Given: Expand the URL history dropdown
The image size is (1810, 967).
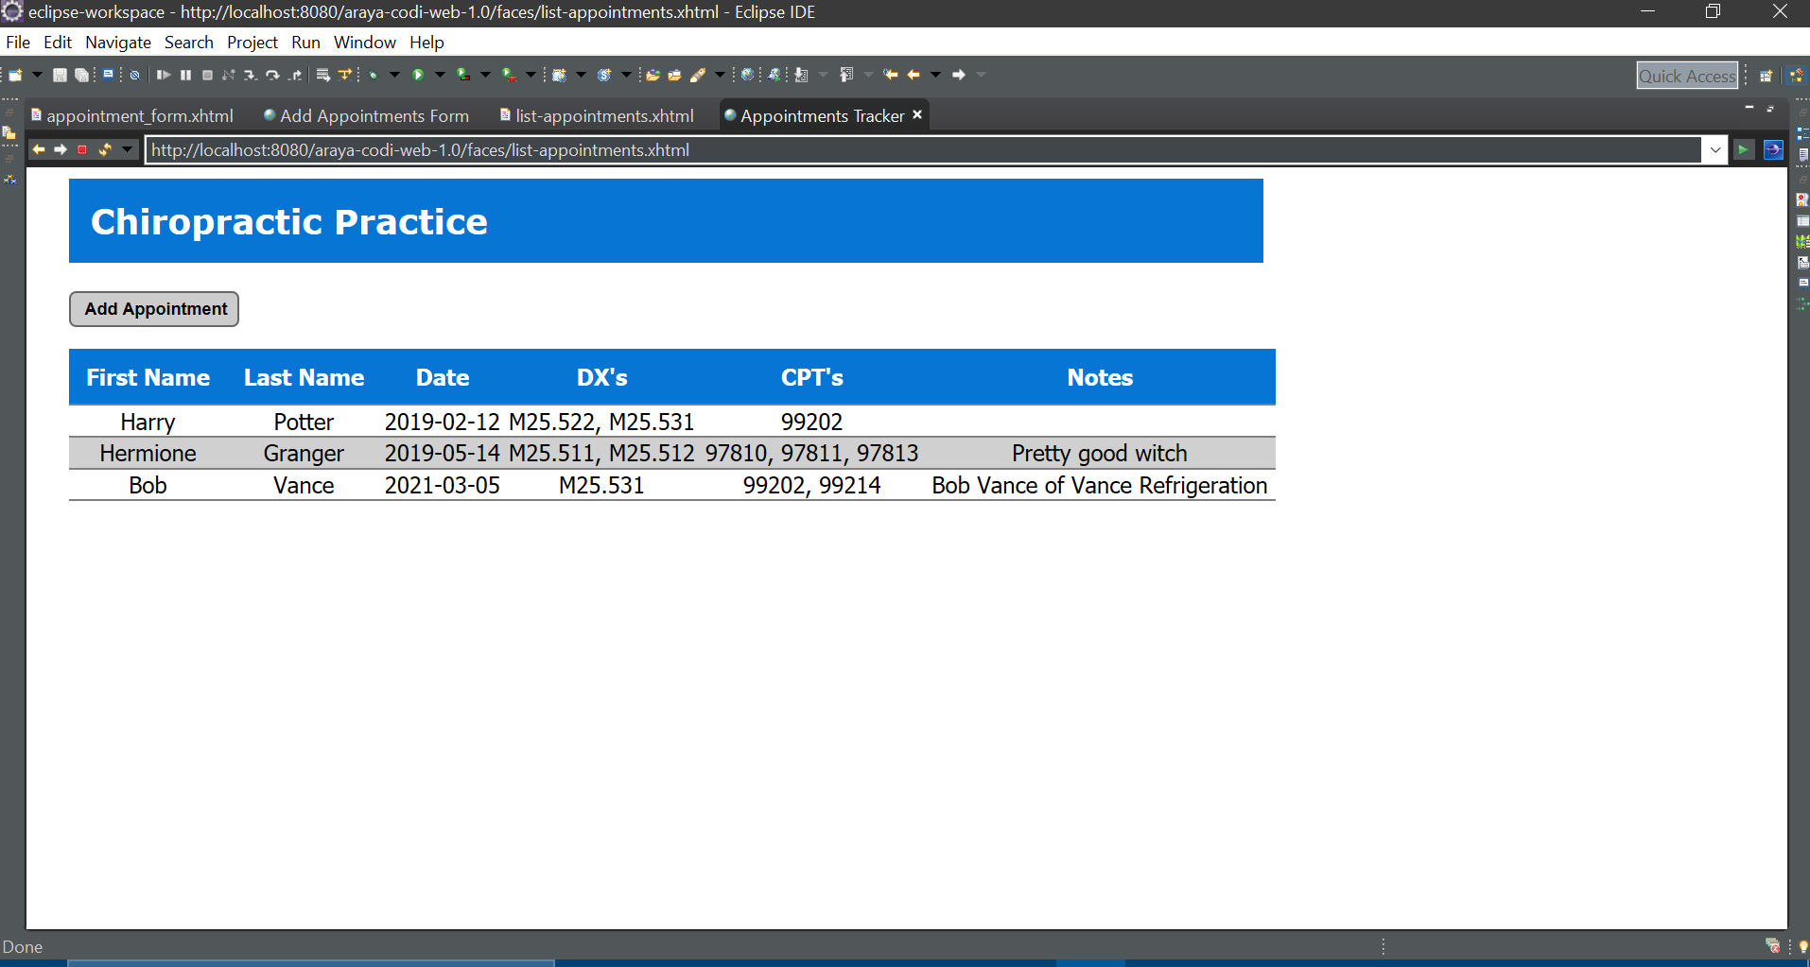Looking at the screenshot, I should [x=1716, y=149].
